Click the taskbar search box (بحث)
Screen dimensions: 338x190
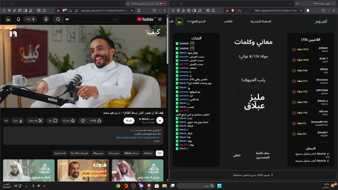point(195,186)
